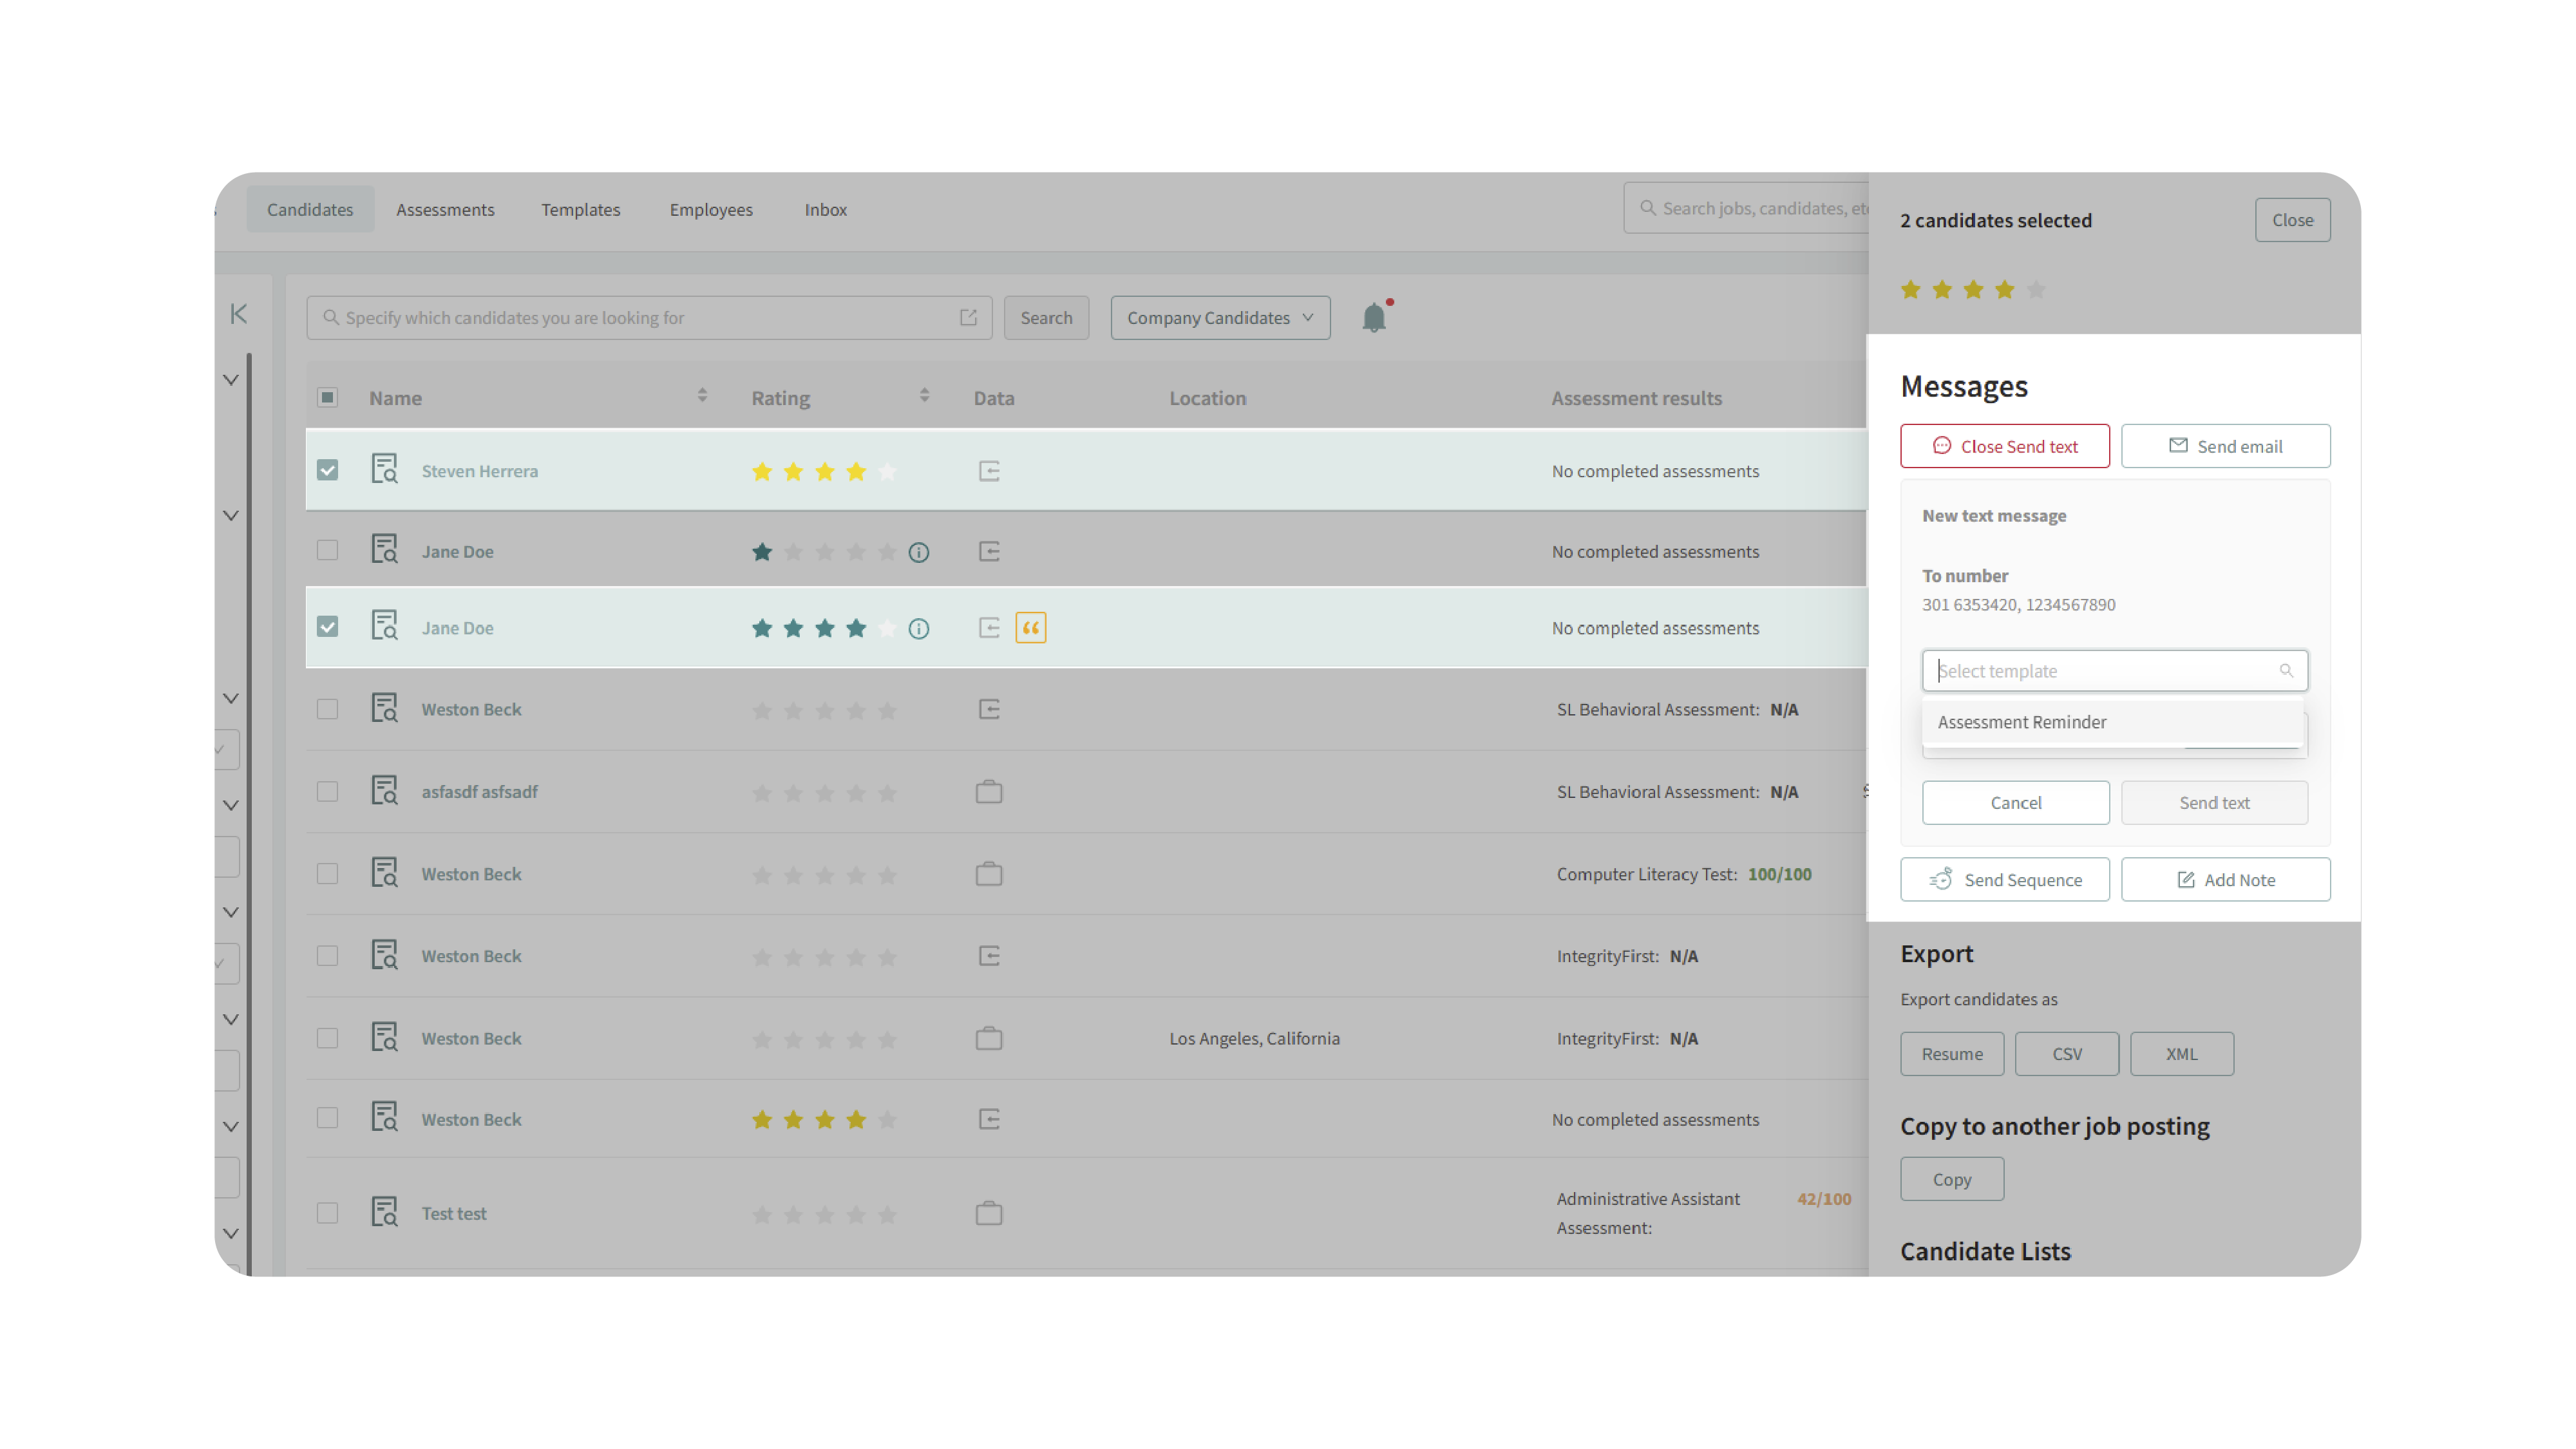
Task: Click the expand icon in the candidate search box
Action: coord(968,317)
